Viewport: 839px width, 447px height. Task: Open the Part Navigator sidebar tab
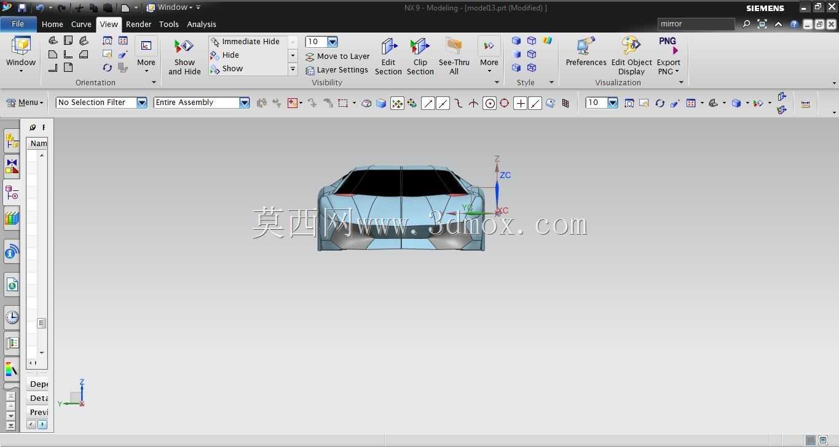(12, 193)
